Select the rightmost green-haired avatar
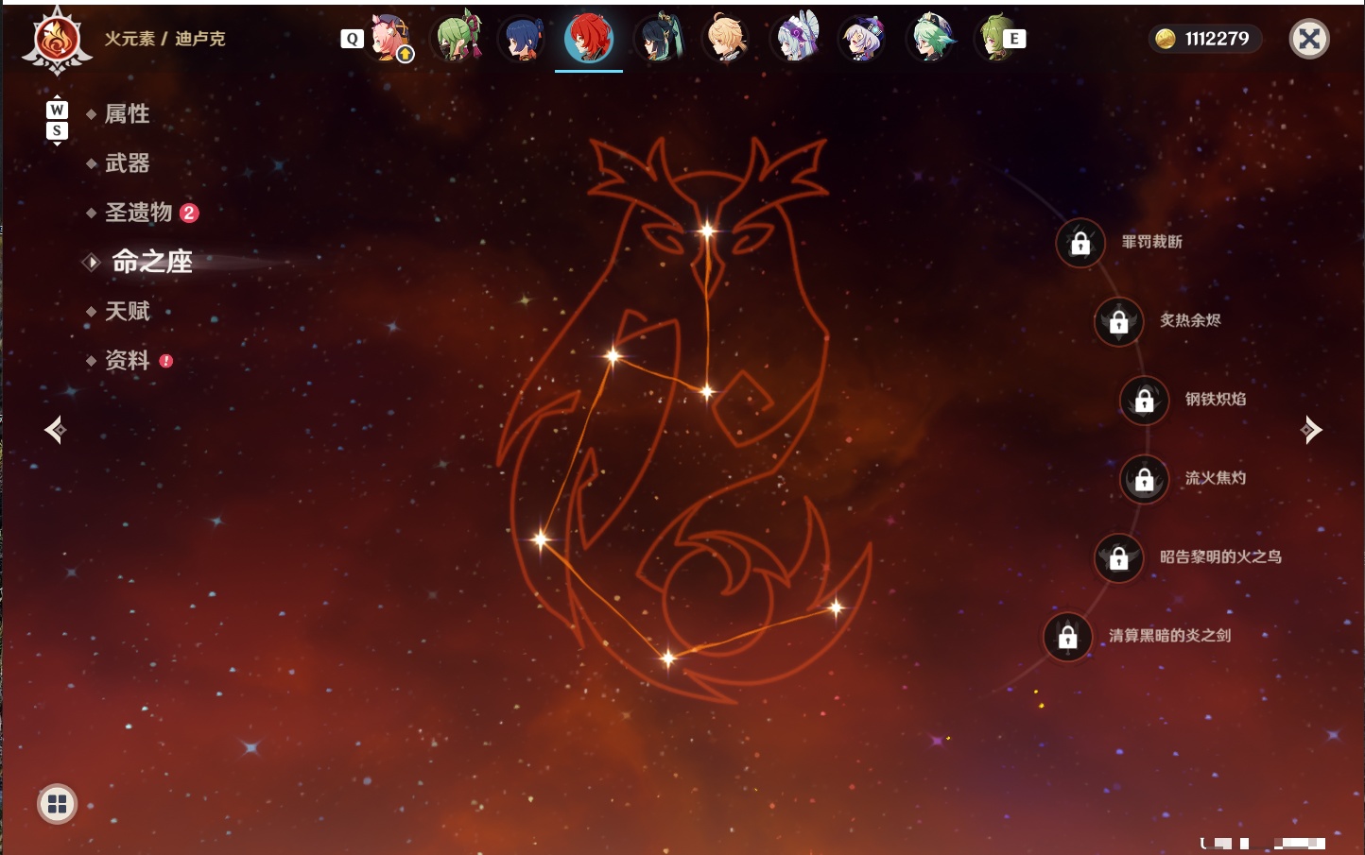 (992, 39)
